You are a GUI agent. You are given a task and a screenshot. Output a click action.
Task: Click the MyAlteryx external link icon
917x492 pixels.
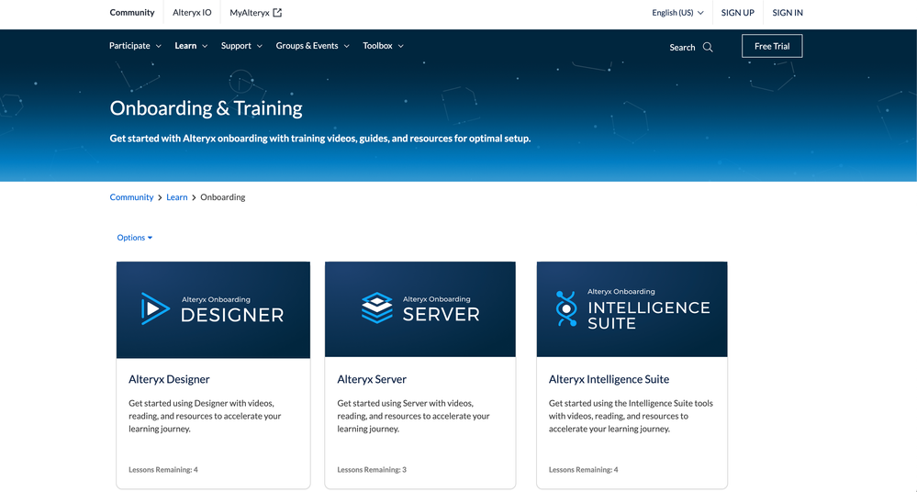pyautogui.click(x=277, y=12)
